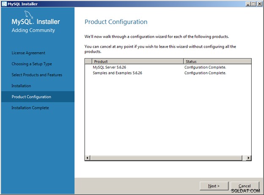
Task: Close the MySQL Installer window
Action: (260, 4)
